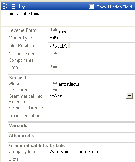The height and width of the screenshot is (162, 135).
Task: Click the Gloss field showing actor.focus
Action: pos(91,84)
